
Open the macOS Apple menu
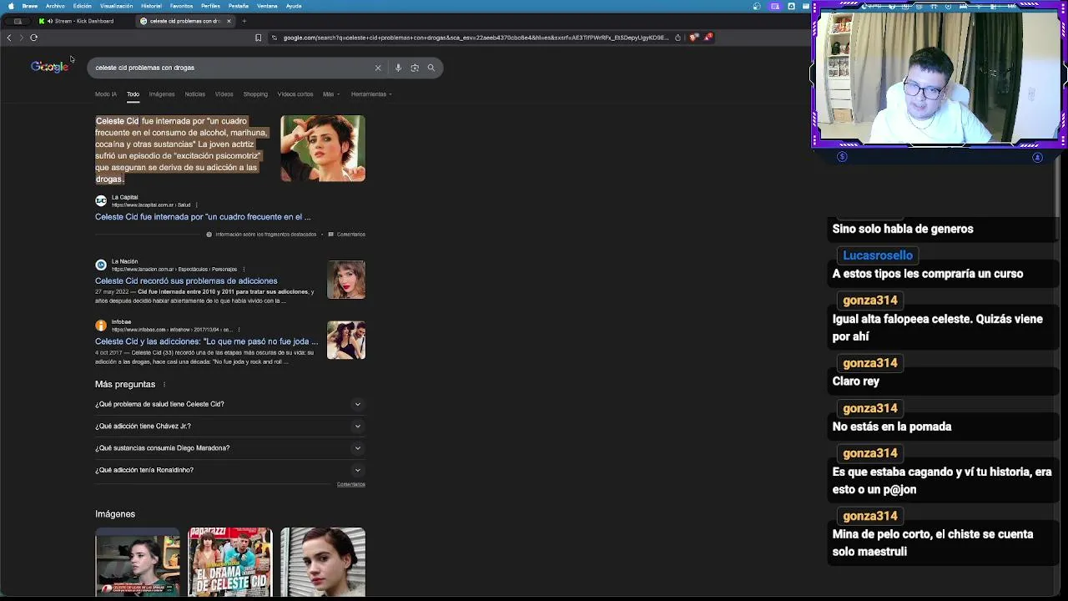(x=11, y=6)
